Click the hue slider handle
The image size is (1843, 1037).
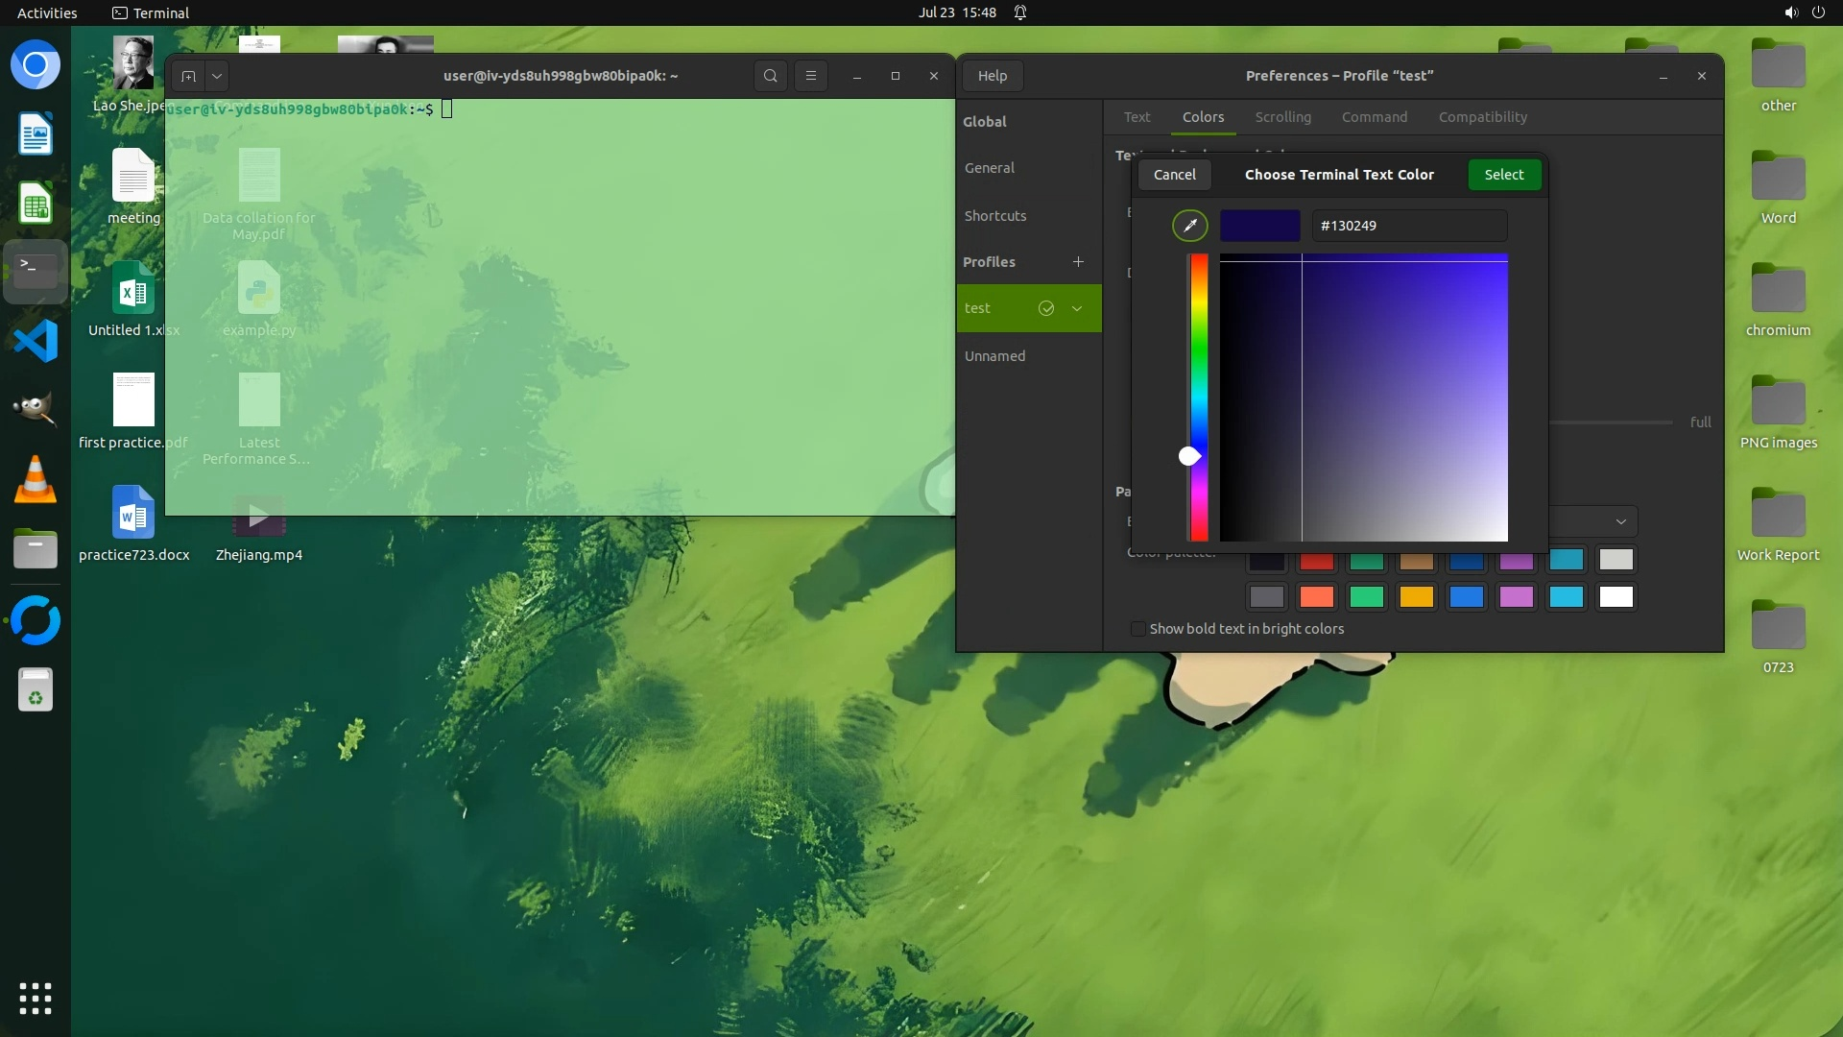tap(1189, 456)
